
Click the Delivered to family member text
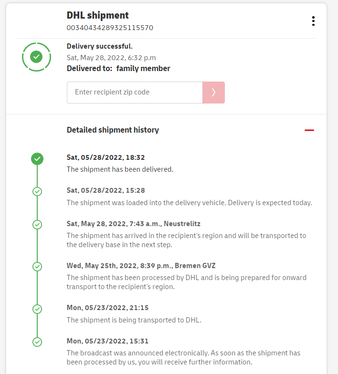[118, 68]
